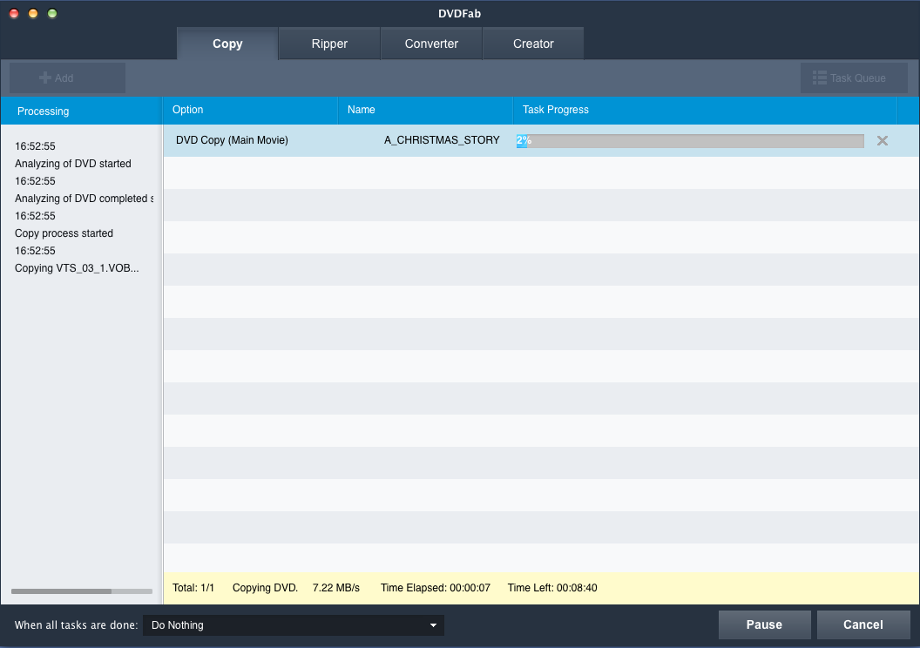This screenshot has height=648, width=920.
Task: Switch to the Copy tab
Action: tap(227, 44)
